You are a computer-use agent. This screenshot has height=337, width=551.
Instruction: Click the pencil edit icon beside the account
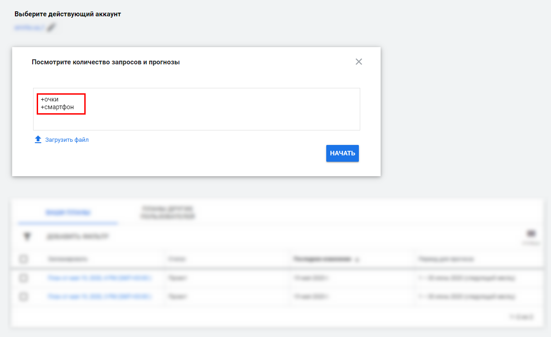coord(51,27)
